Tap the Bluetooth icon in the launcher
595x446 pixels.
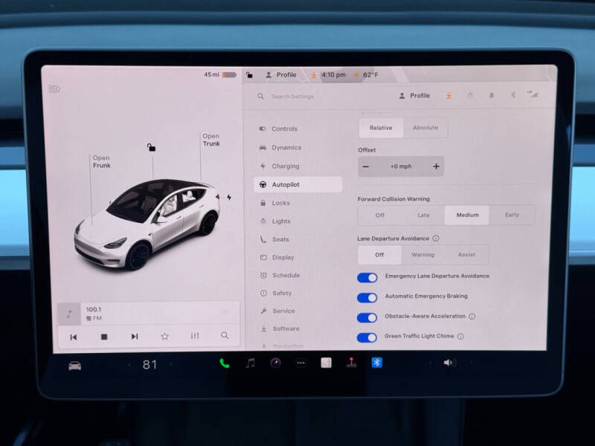(x=376, y=363)
